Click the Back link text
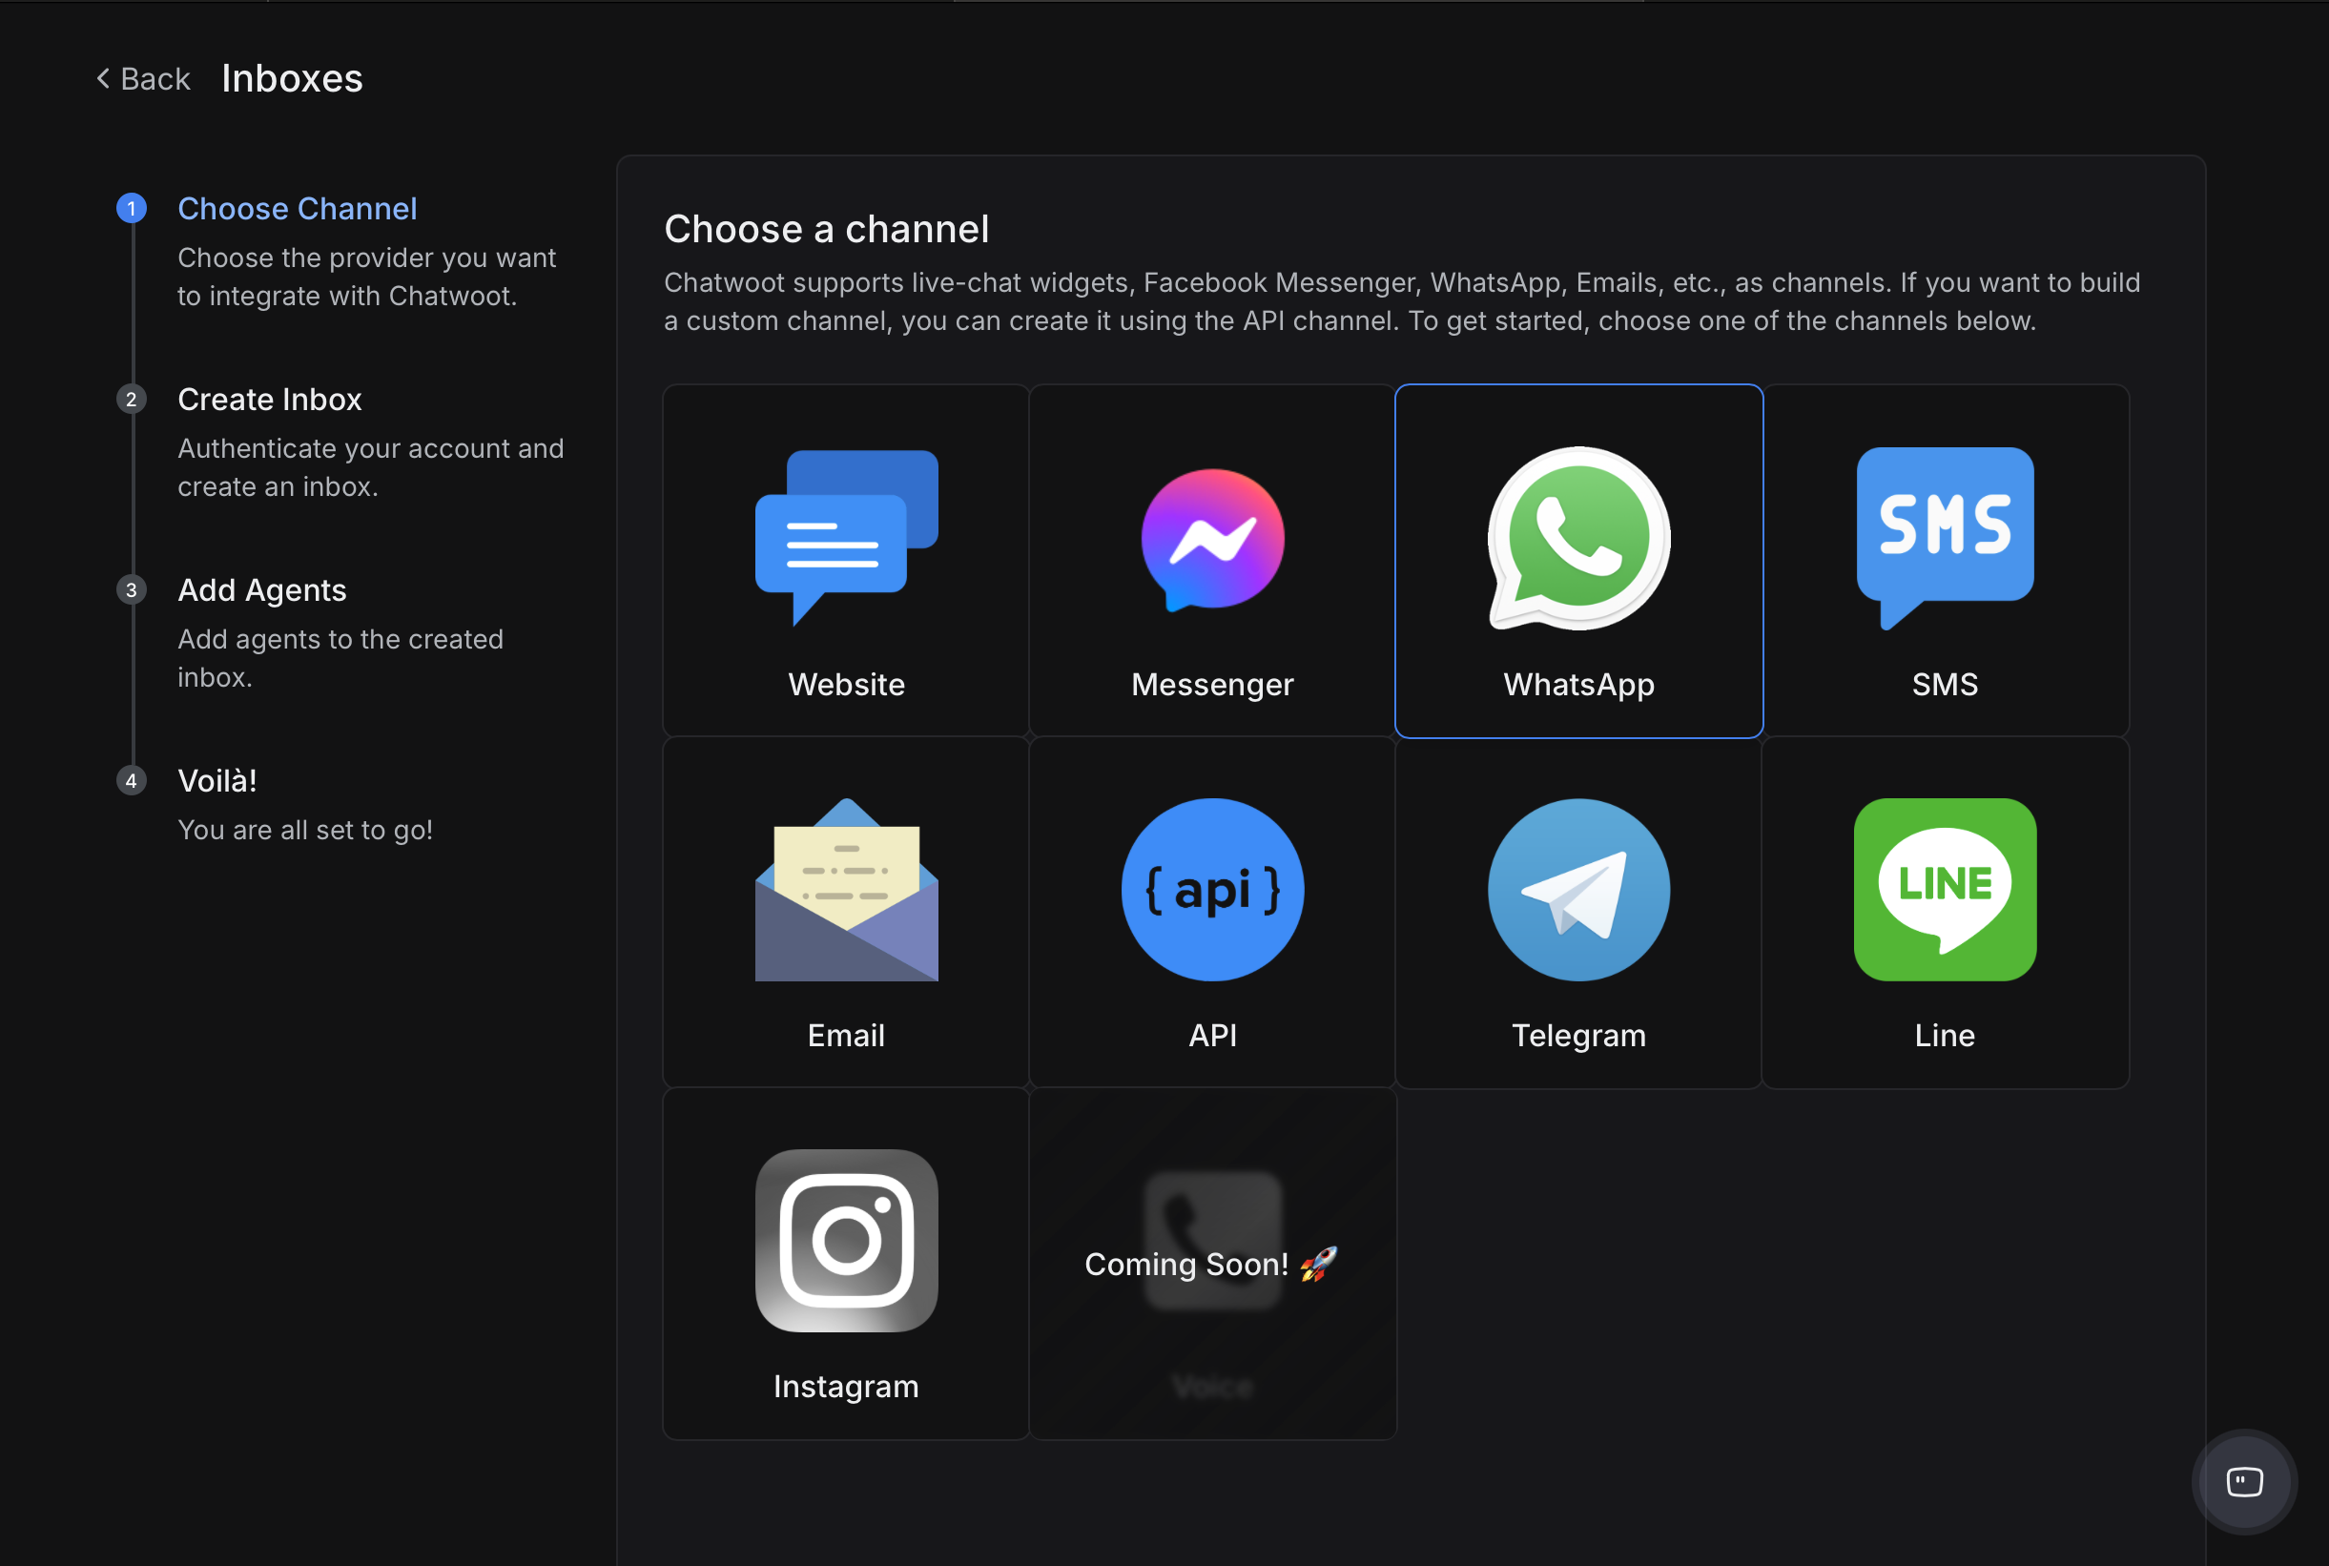Image resolution: width=2329 pixels, height=1566 pixels. [155, 78]
